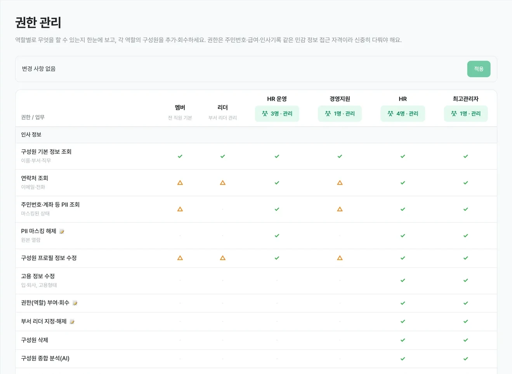The image size is (512, 374).
Task: Click 최고관리자 checkmark for PII 마스킹 해제
Action: (465, 236)
